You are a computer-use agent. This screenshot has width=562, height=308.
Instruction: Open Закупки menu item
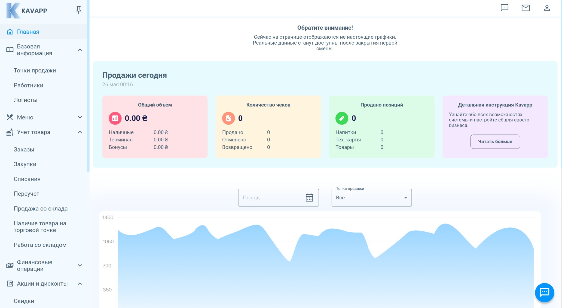pos(25,164)
